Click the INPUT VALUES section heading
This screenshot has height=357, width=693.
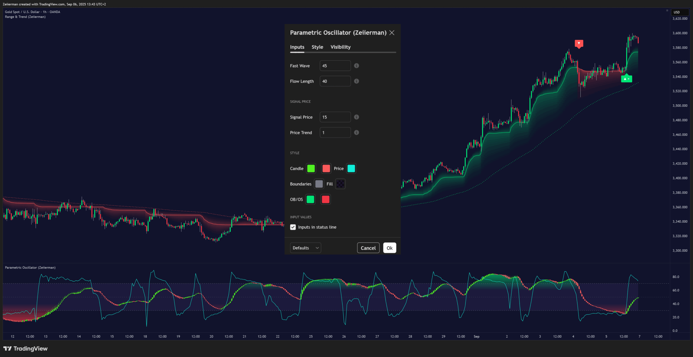coord(301,217)
